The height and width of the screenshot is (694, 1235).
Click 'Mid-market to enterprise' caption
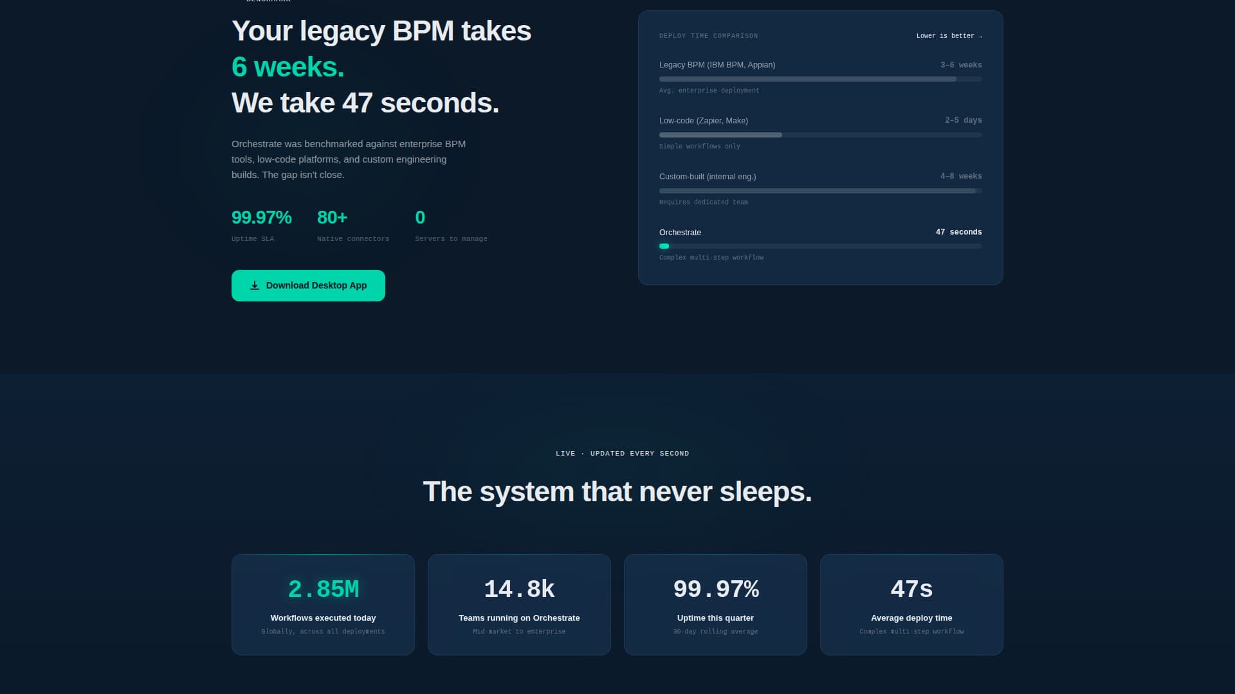519,632
